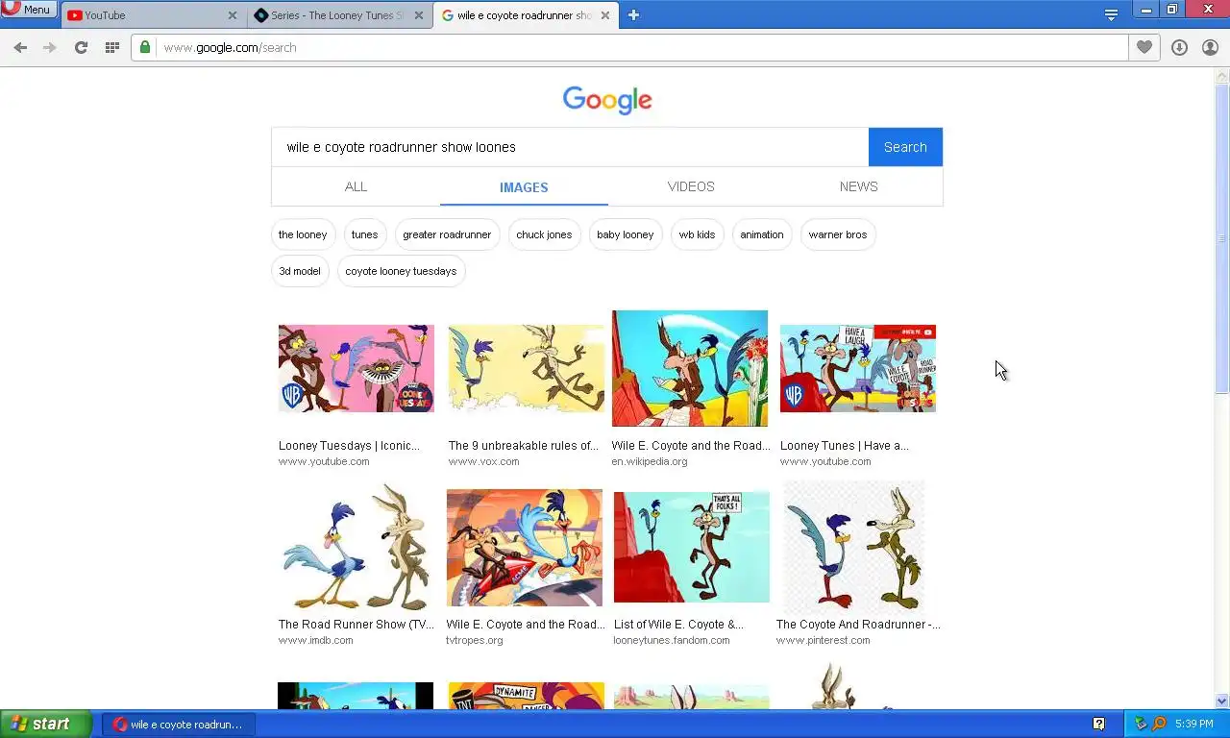The width and height of the screenshot is (1230, 738).
Task: Bookmark page with the heart icon
Action: (x=1144, y=47)
